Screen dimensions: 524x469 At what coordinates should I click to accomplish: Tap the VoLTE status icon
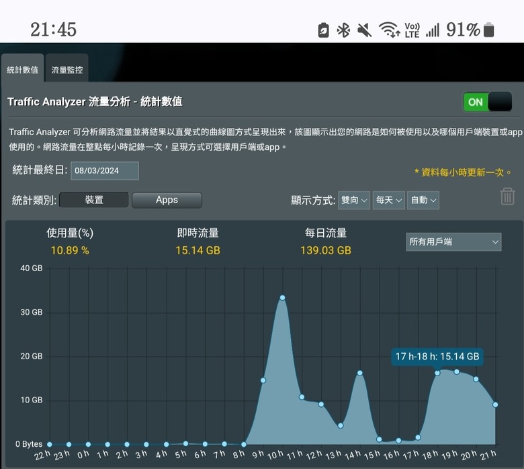tap(412, 30)
